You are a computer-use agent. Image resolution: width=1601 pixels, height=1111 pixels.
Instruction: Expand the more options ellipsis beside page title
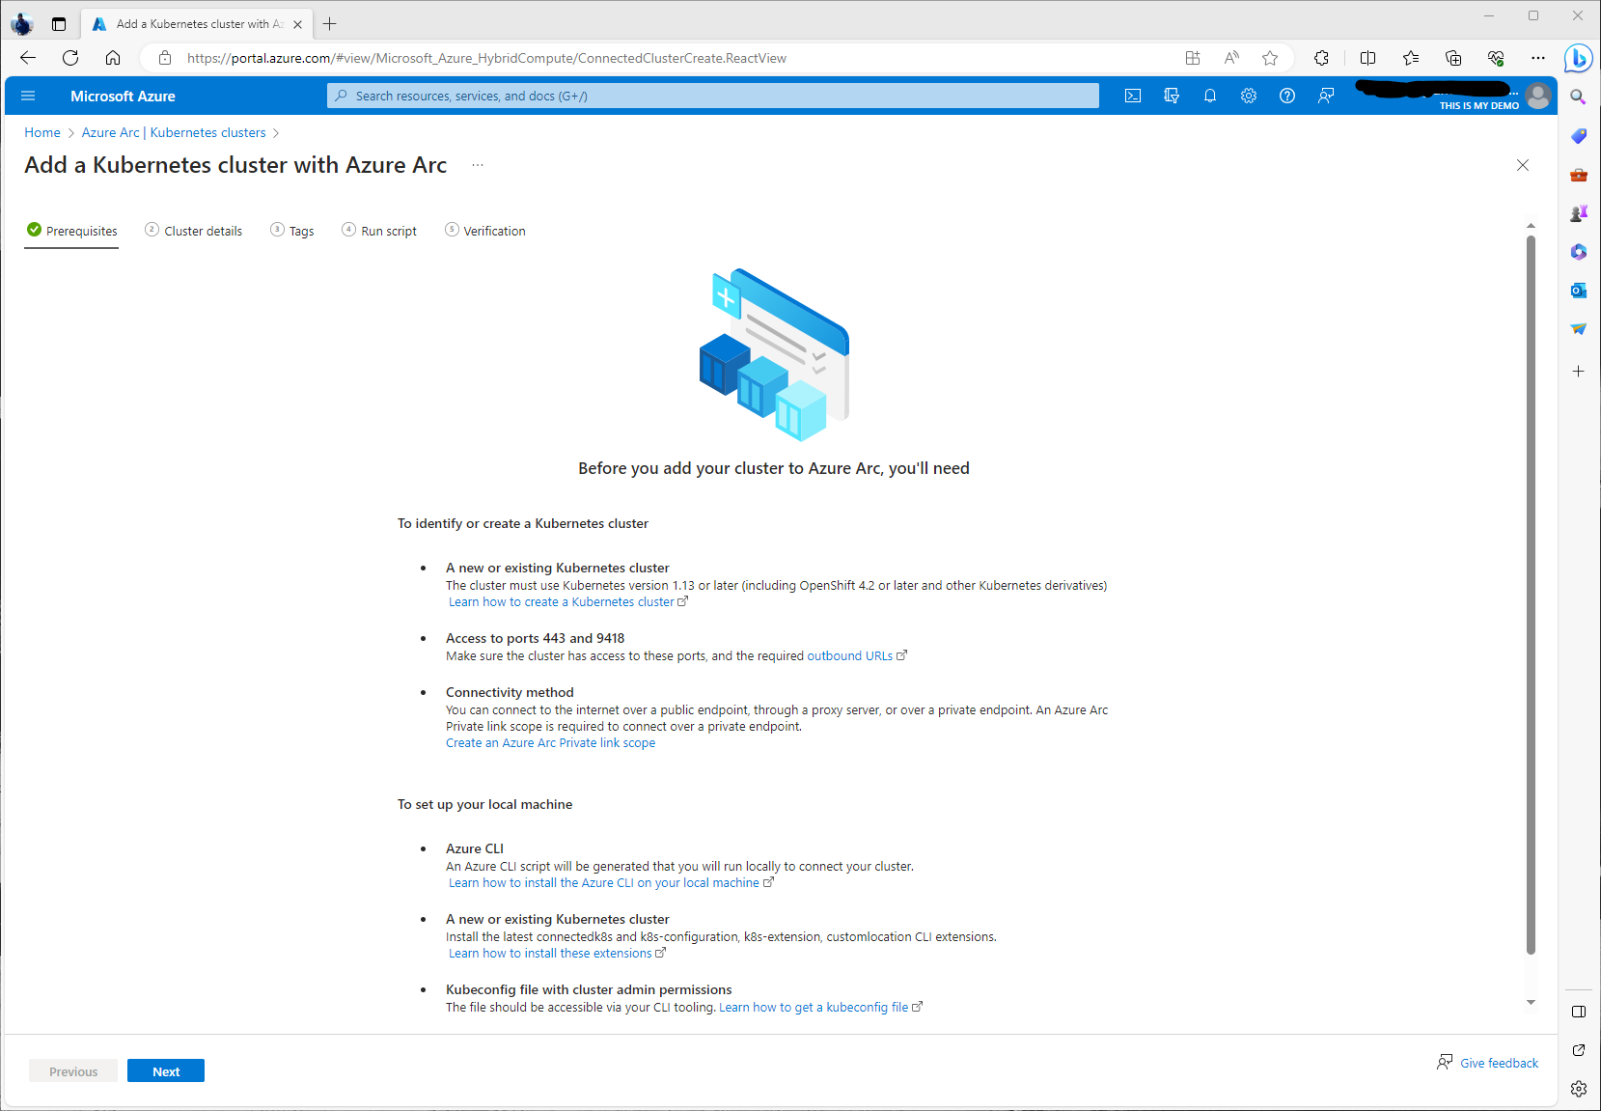[477, 165]
